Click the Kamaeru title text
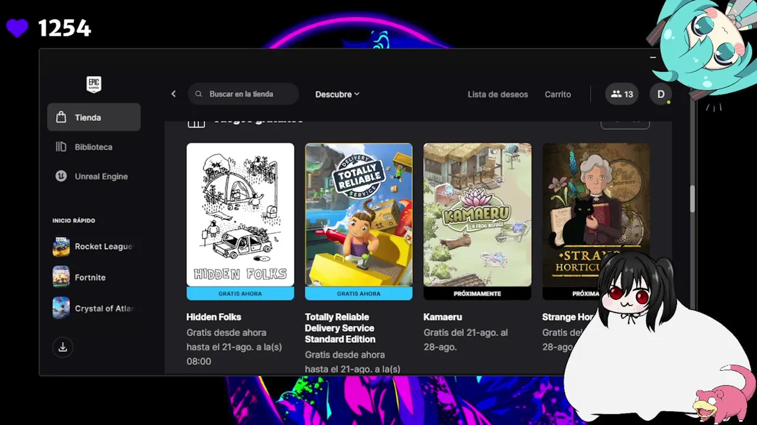 tap(442, 317)
